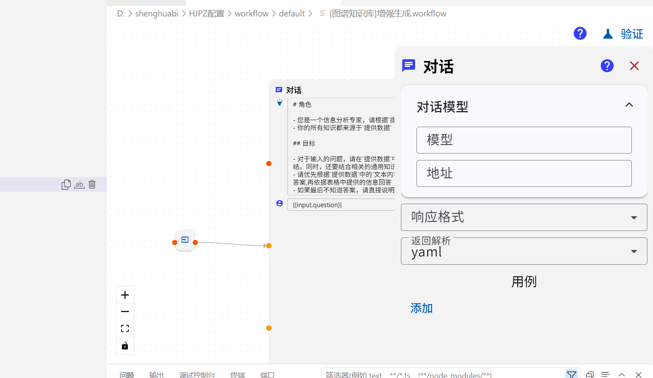Toggle the canvas lock interactivity button
The image size is (653, 378).
[x=125, y=346]
